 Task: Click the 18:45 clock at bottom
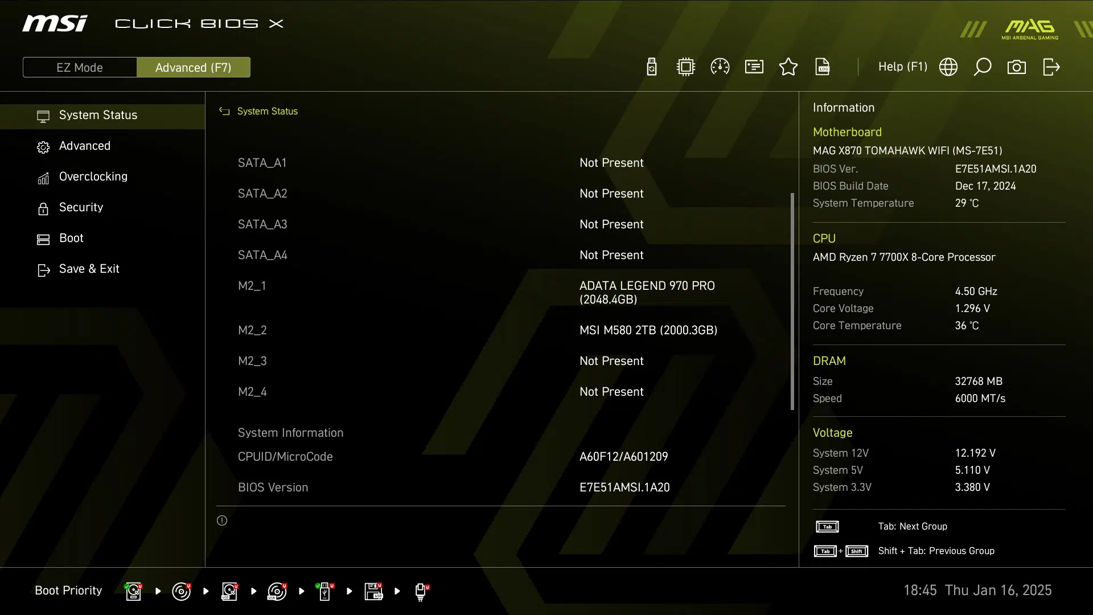(x=920, y=591)
